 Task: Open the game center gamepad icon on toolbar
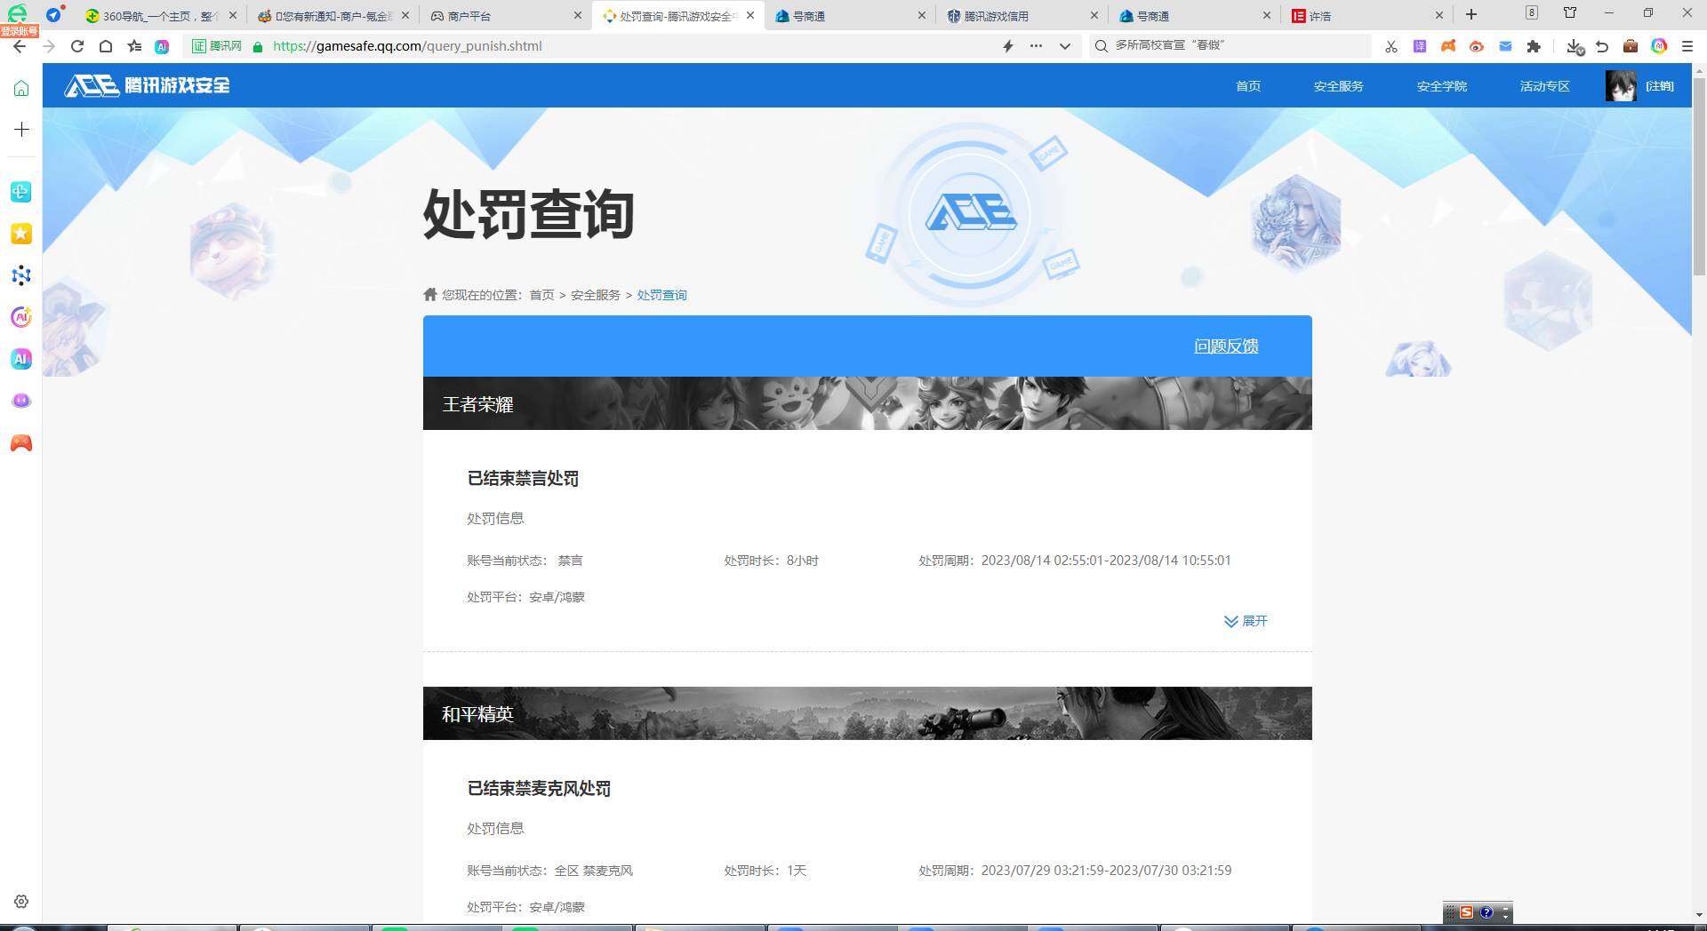tap(1447, 46)
